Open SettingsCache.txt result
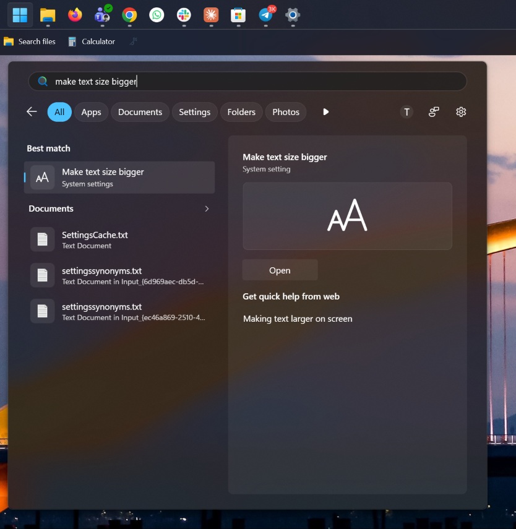The height and width of the screenshot is (529, 516). [x=119, y=239]
